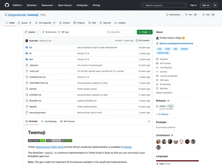Screen dimensions: 222x165
Task: Click the Gemfile file icon
Action: (26, 89)
